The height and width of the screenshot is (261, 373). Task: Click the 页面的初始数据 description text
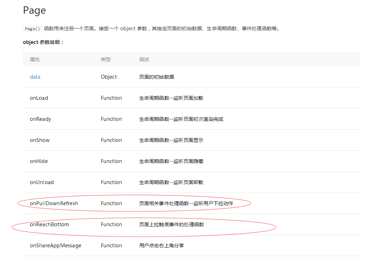tap(156, 77)
